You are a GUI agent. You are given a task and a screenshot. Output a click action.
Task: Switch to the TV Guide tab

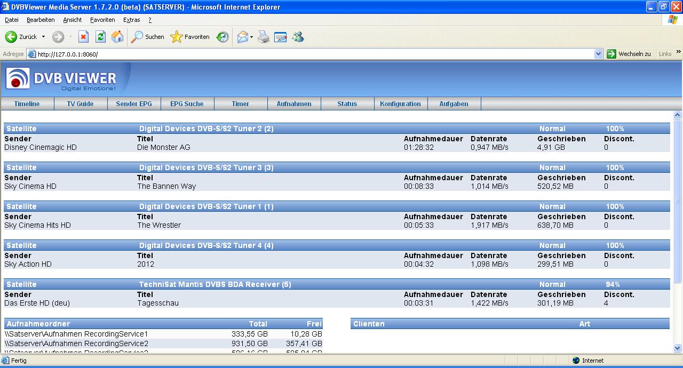81,104
